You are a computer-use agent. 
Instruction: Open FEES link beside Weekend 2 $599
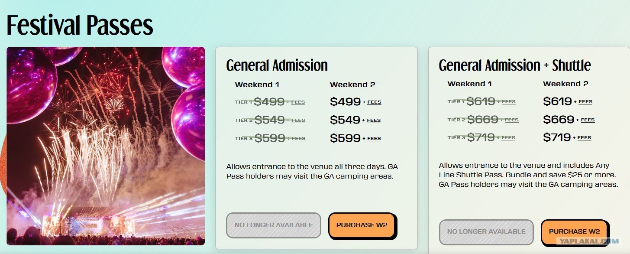point(374,139)
